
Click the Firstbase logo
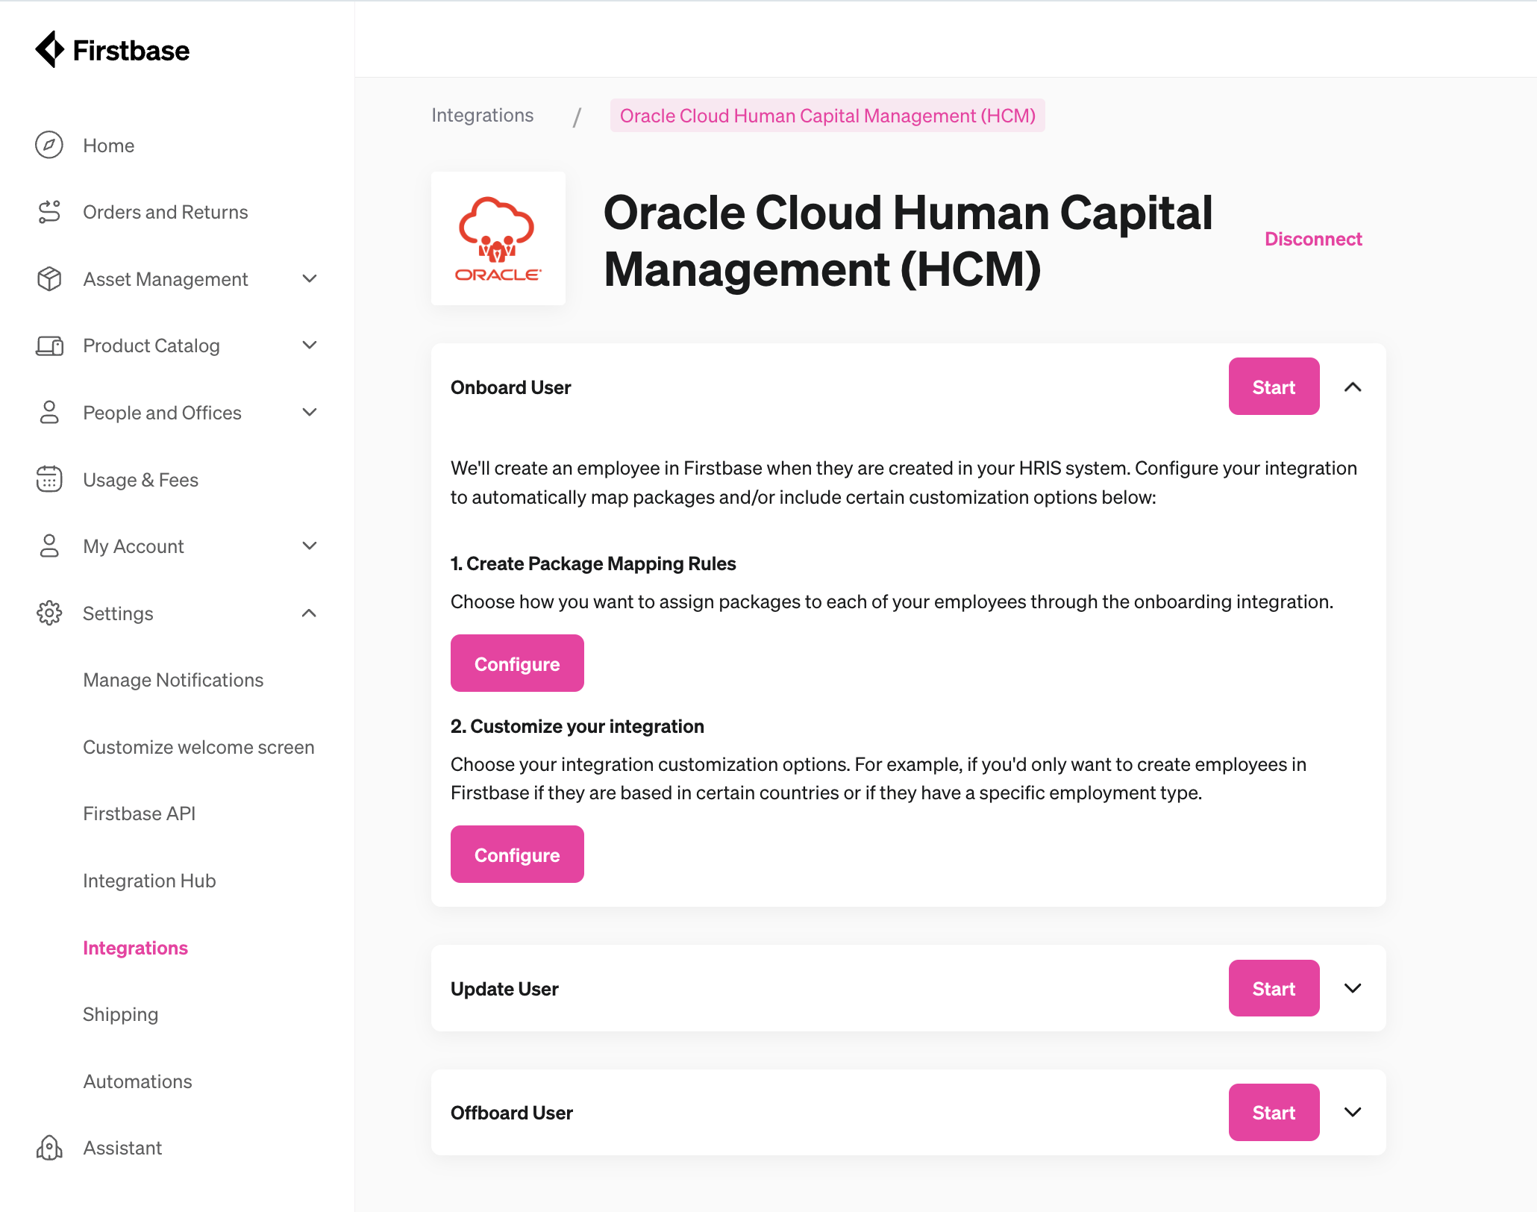(112, 50)
